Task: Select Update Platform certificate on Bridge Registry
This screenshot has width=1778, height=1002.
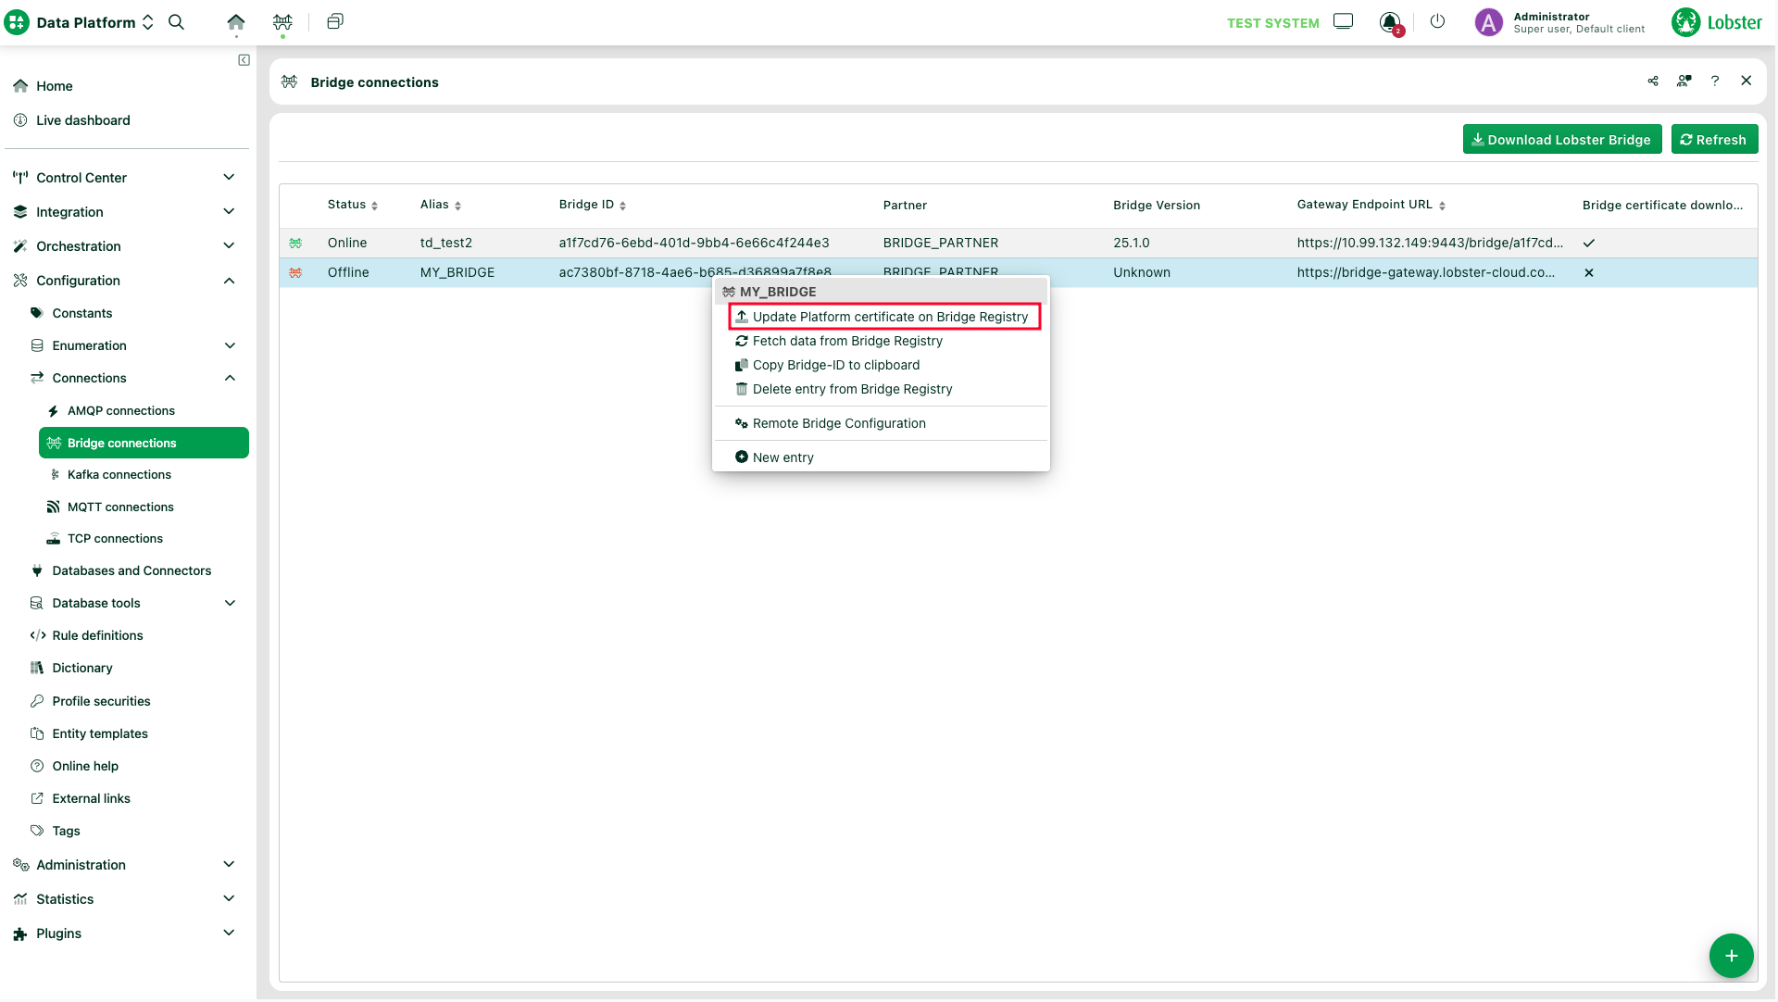Action: (x=889, y=317)
